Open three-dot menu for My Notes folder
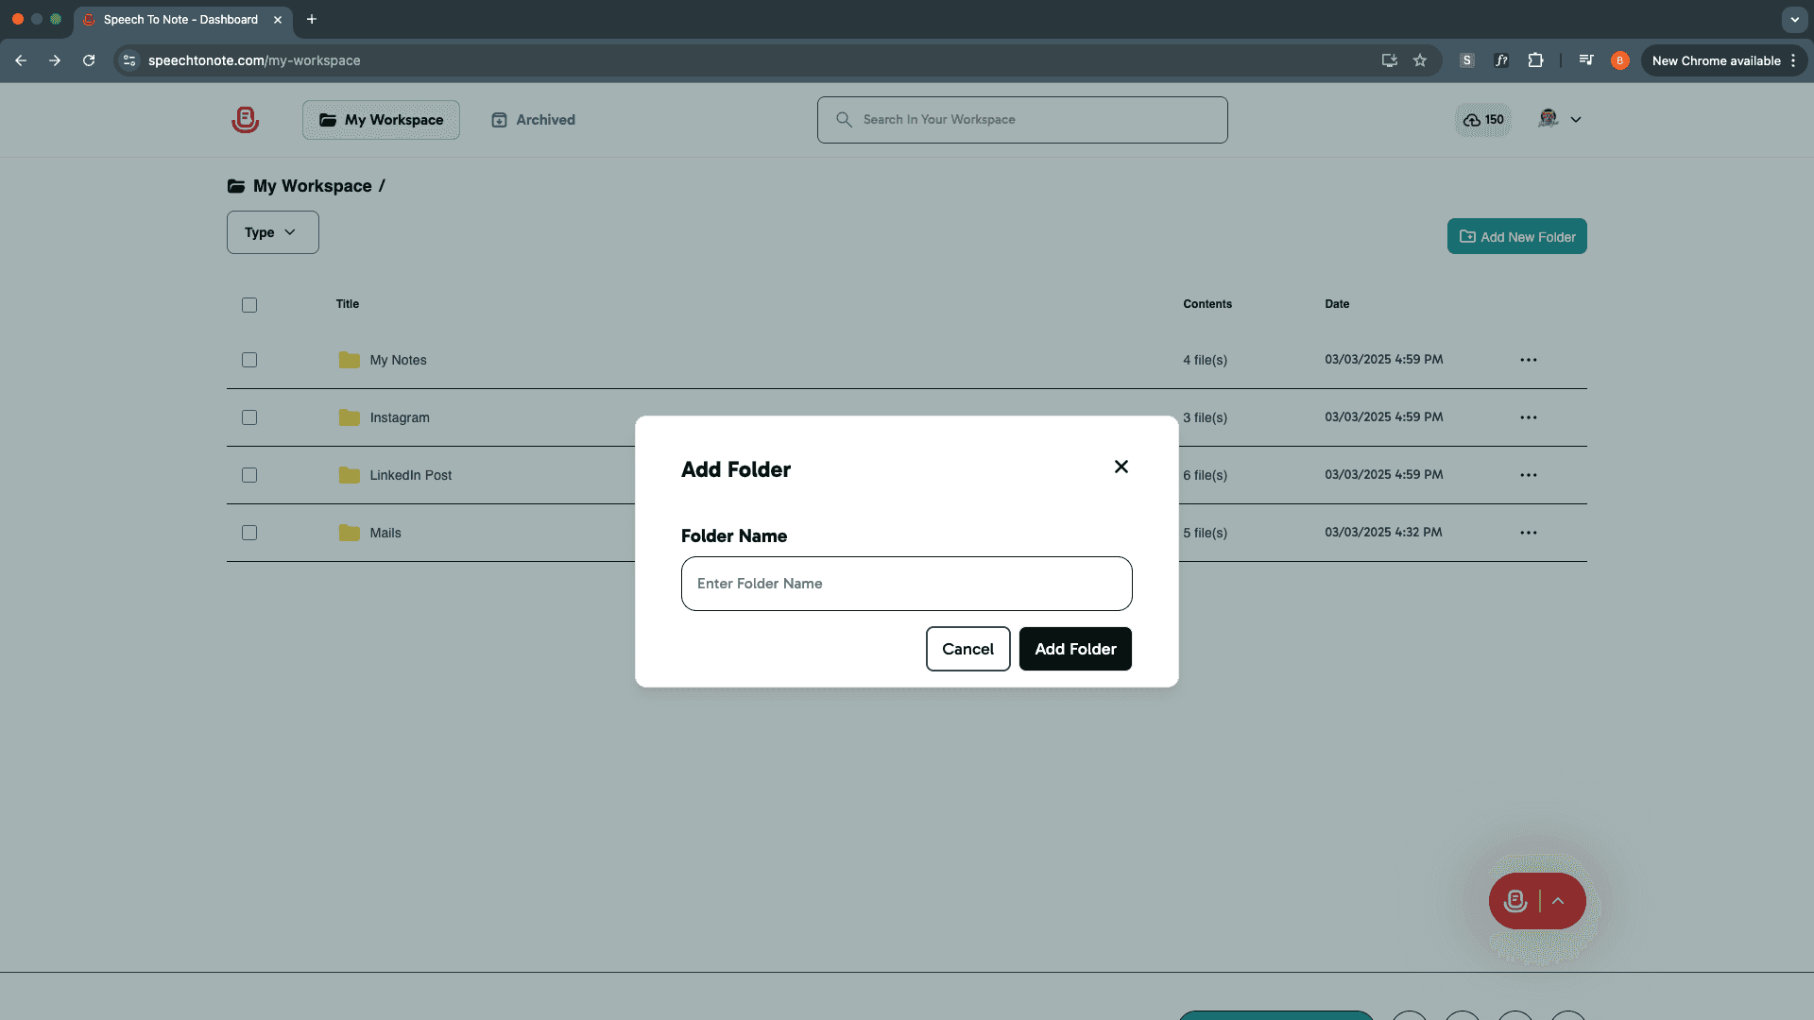Viewport: 1814px width, 1020px height. (1528, 360)
